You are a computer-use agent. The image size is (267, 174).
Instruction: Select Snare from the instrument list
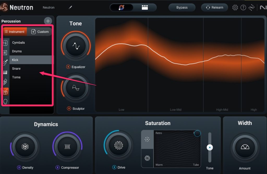click(16, 69)
